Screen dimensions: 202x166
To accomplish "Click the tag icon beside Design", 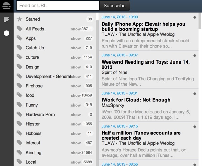I will tap(20, 67).
